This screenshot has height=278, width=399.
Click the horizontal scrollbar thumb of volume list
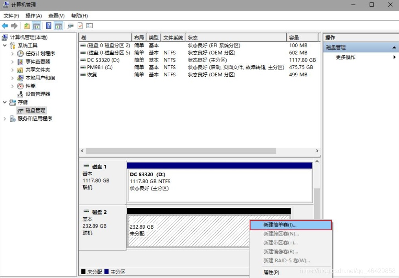click(x=181, y=151)
